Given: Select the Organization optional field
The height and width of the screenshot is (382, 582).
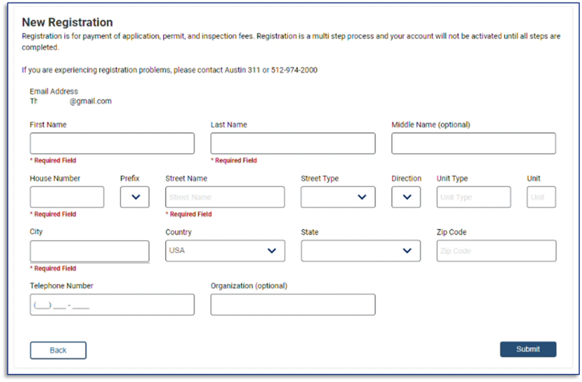Looking at the screenshot, I should point(293,305).
